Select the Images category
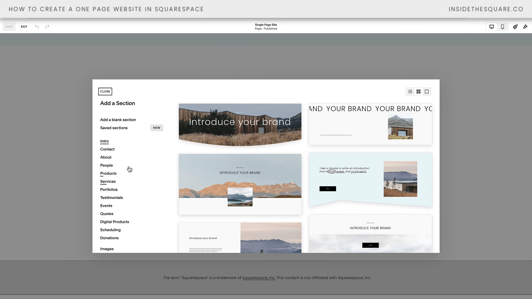Image resolution: width=532 pixels, height=299 pixels. 107,249
